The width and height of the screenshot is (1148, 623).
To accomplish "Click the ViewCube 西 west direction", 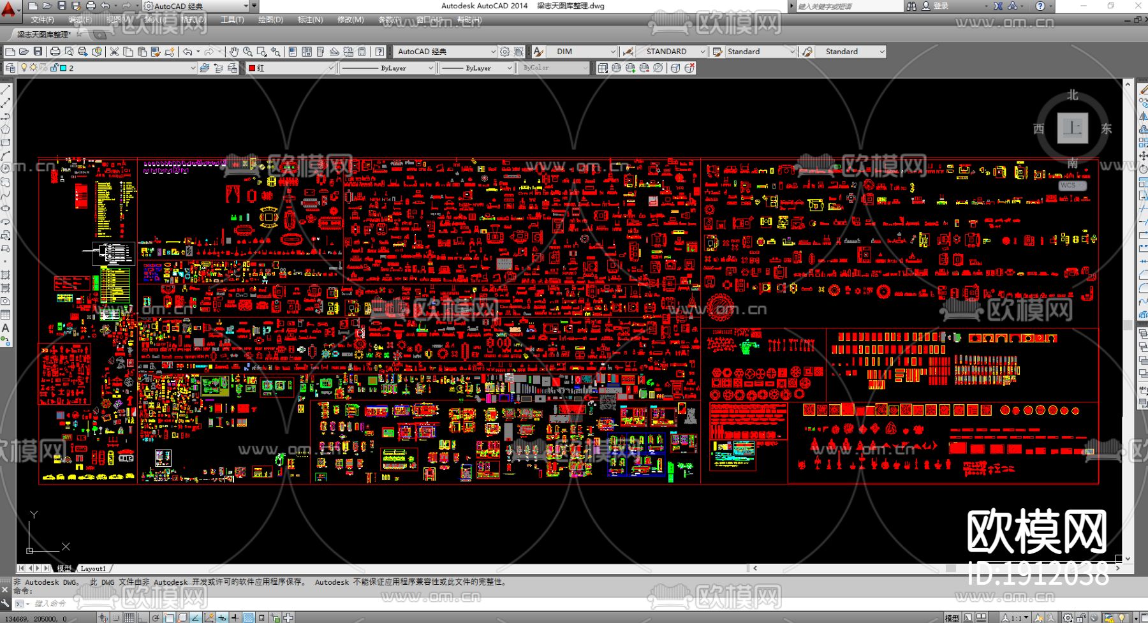I will (x=1039, y=129).
